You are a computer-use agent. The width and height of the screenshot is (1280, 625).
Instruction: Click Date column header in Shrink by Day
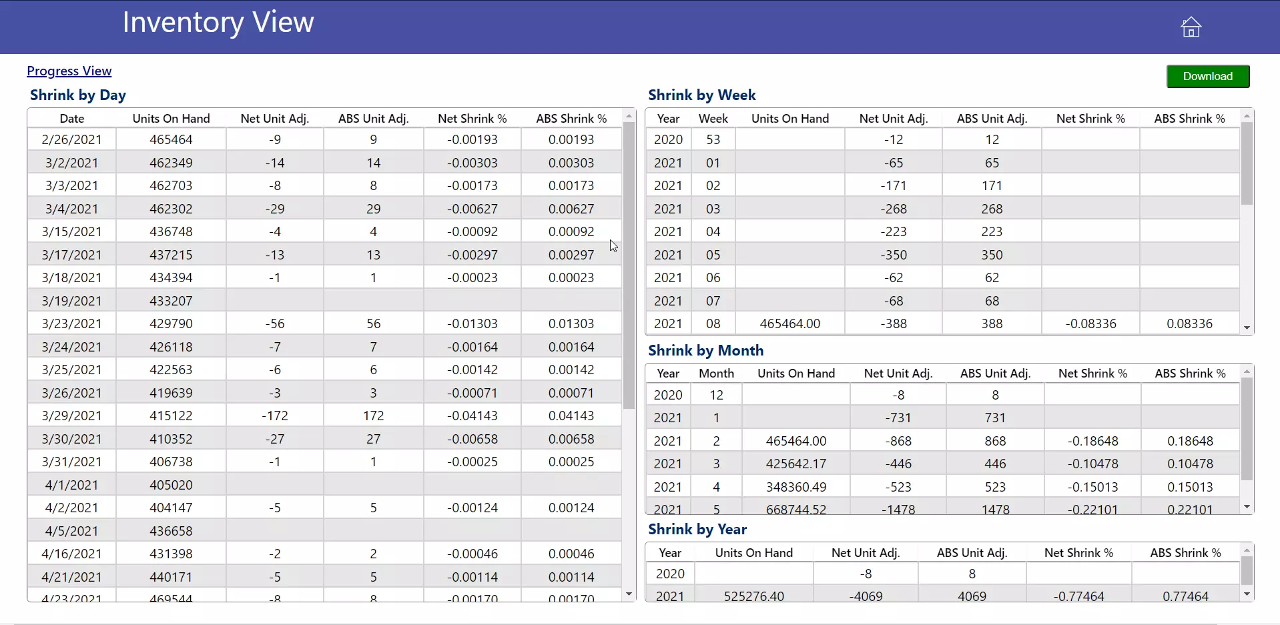(72, 118)
